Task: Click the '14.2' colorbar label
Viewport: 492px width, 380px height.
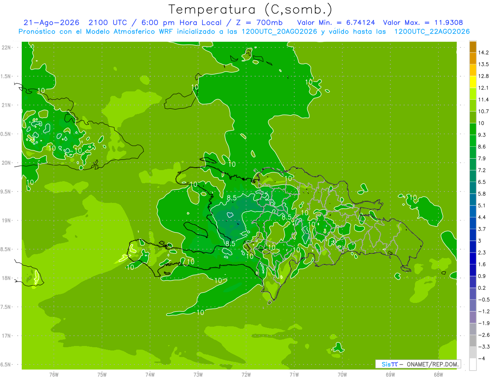Action: click(x=484, y=52)
